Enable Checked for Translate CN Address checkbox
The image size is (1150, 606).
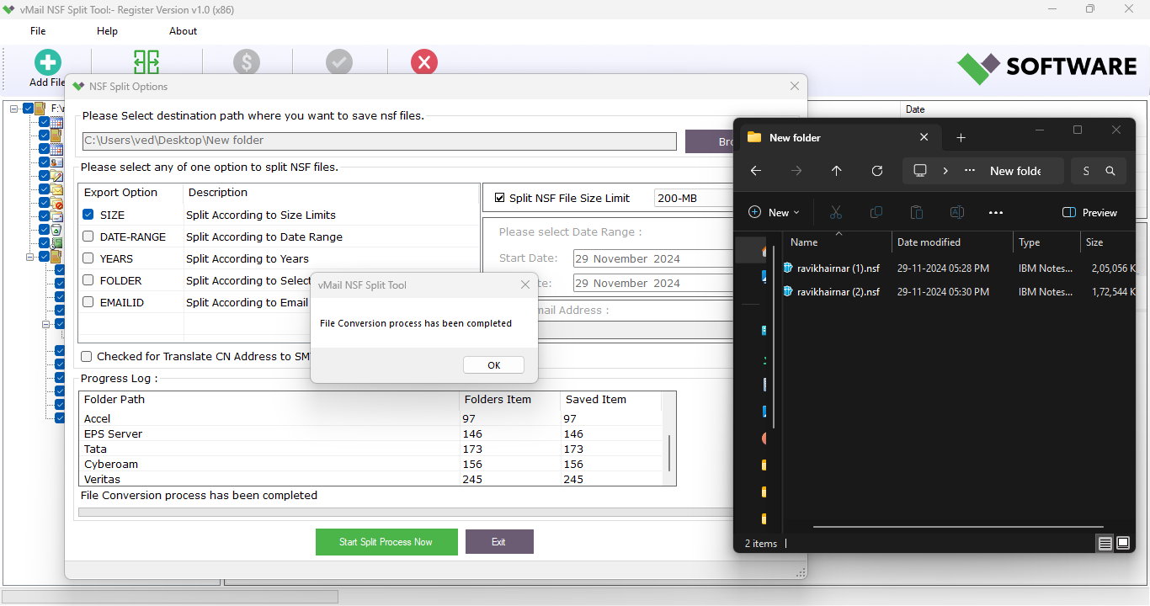(x=86, y=357)
